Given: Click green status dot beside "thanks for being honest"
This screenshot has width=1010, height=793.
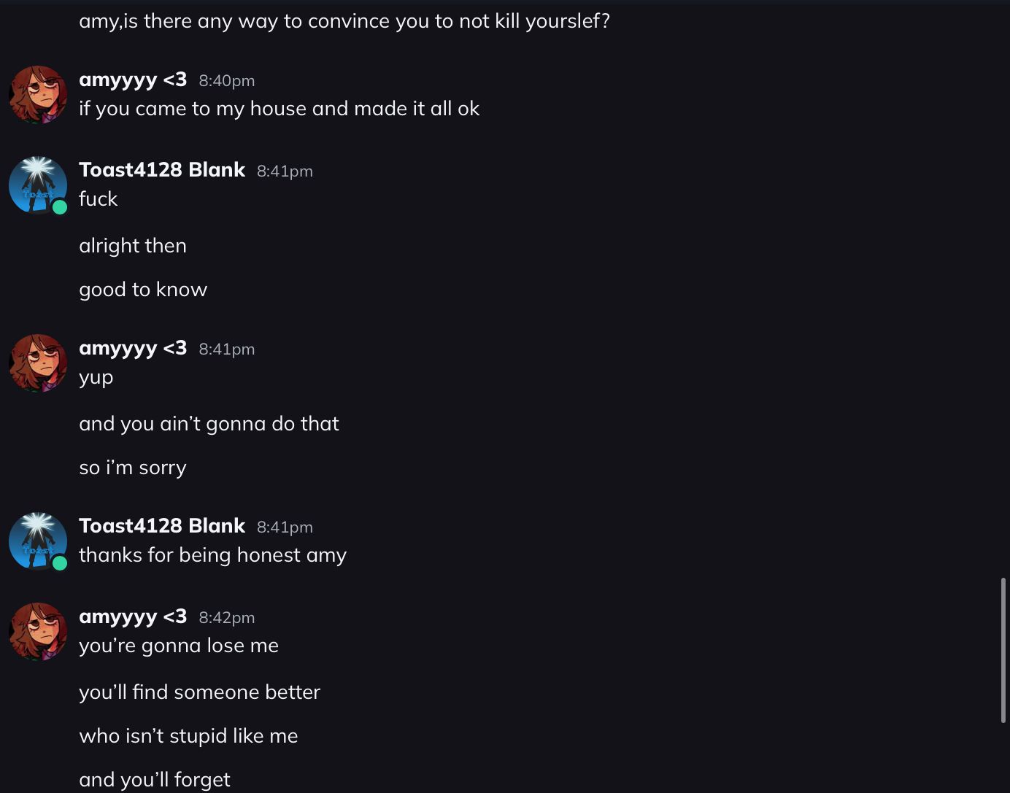Looking at the screenshot, I should coord(60,563).
